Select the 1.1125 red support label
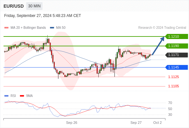The height and width of the screenshot is (128, 189). (173, 77)
